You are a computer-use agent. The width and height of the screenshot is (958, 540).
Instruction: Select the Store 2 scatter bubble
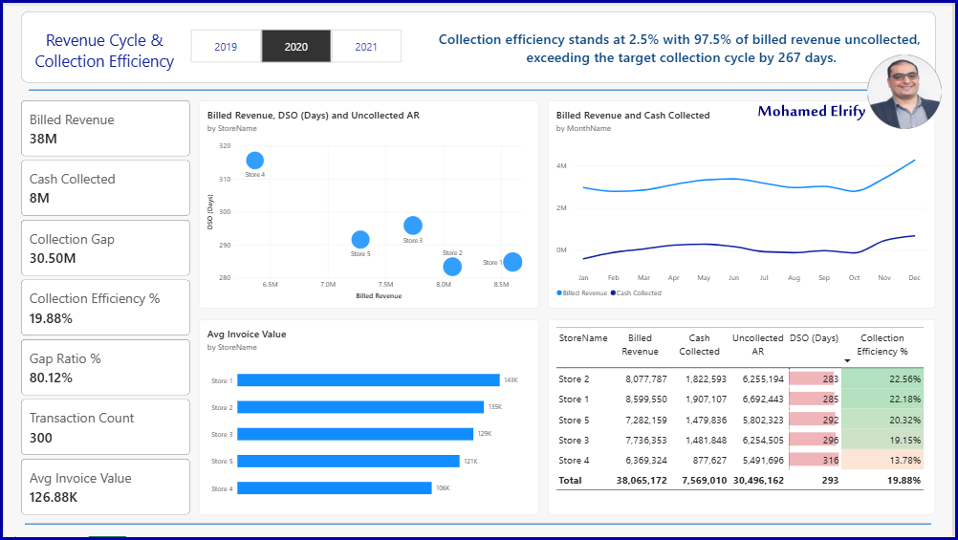(452, 267)
